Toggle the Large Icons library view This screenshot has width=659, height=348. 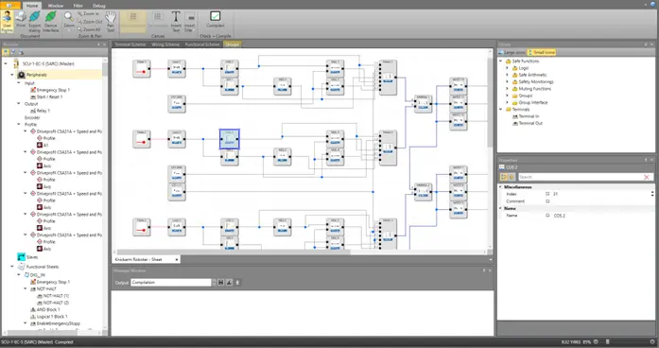512,53
